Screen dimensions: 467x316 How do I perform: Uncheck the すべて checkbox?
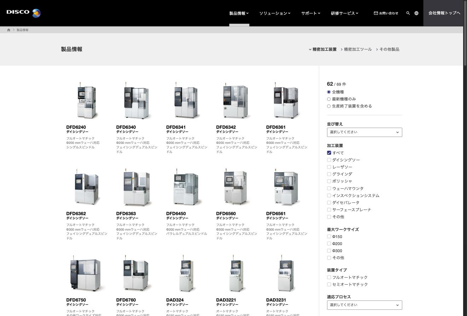coord(329,153)
